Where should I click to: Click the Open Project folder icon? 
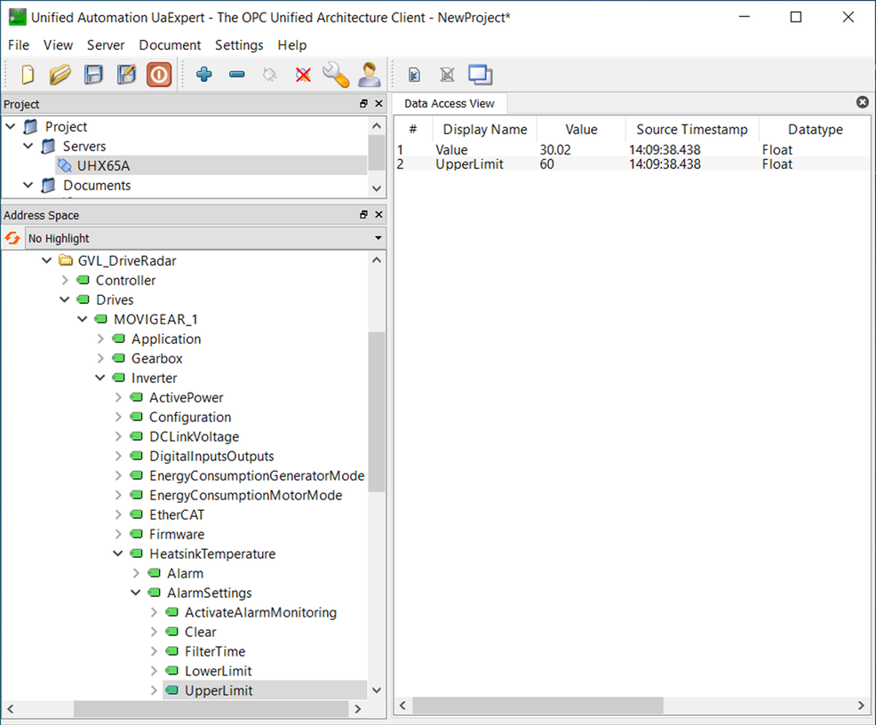[x=60, y=75]
